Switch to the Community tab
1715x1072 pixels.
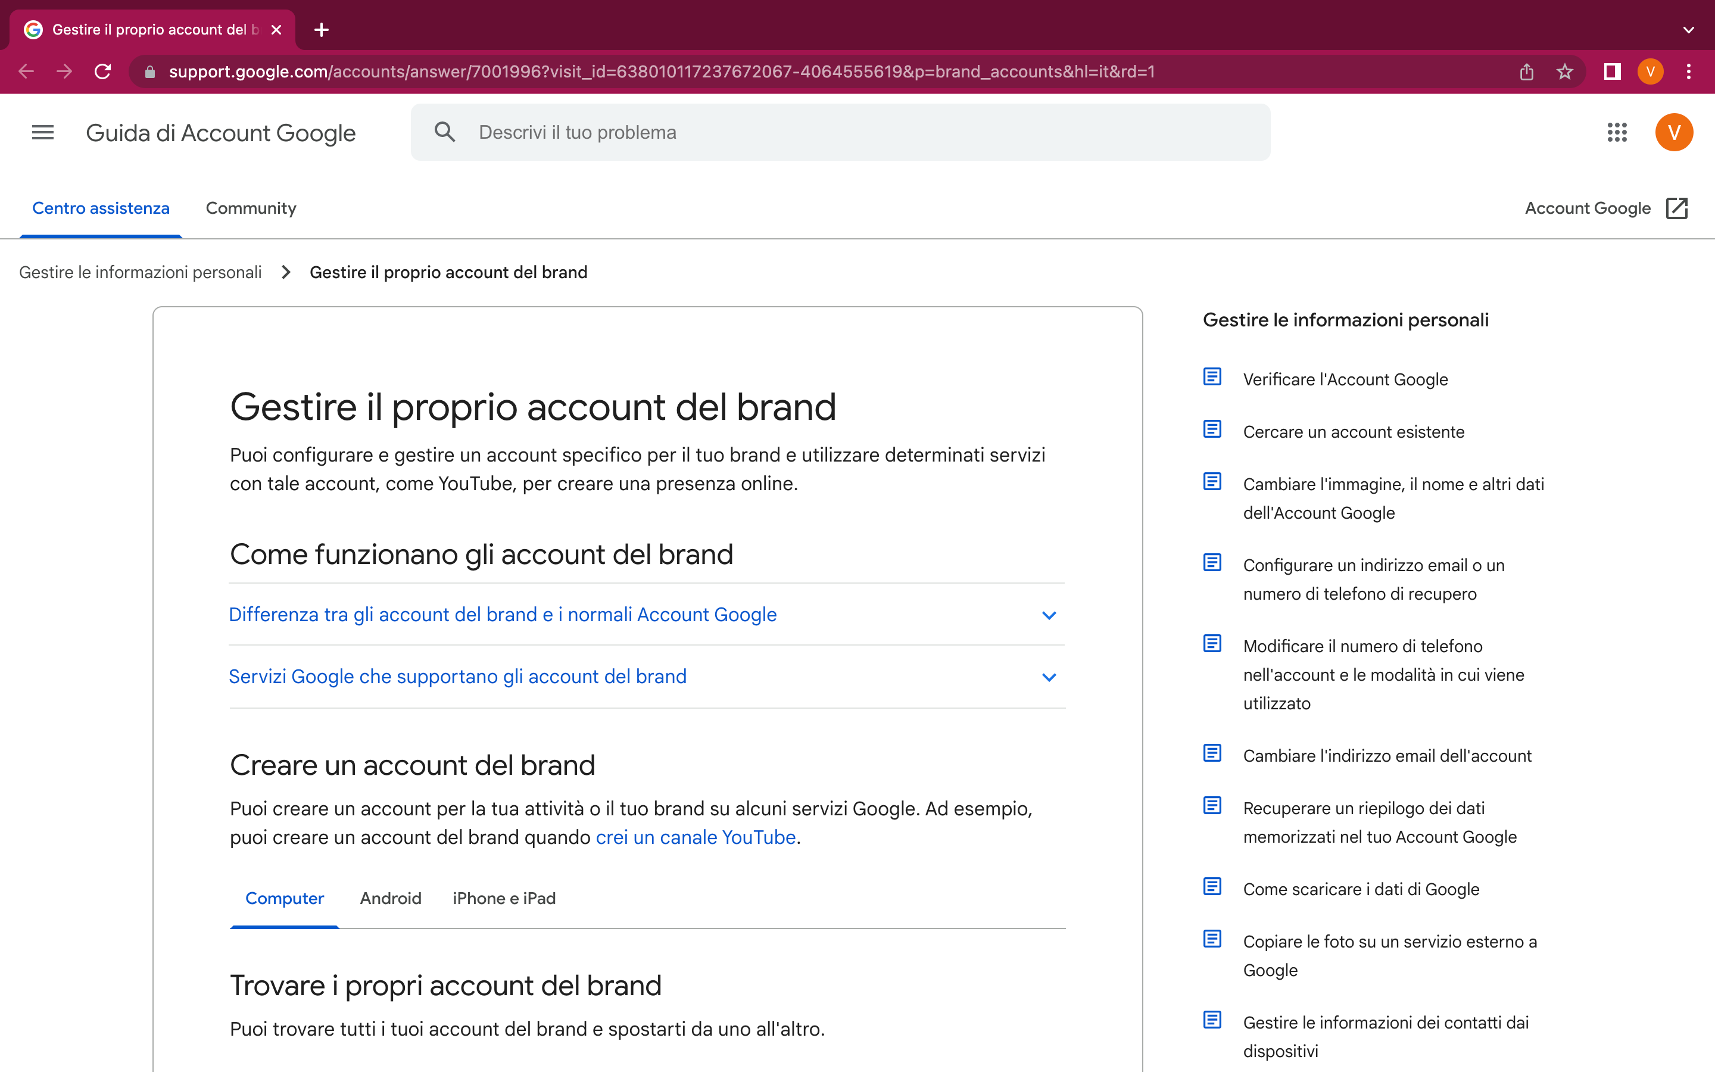[251, 208]
